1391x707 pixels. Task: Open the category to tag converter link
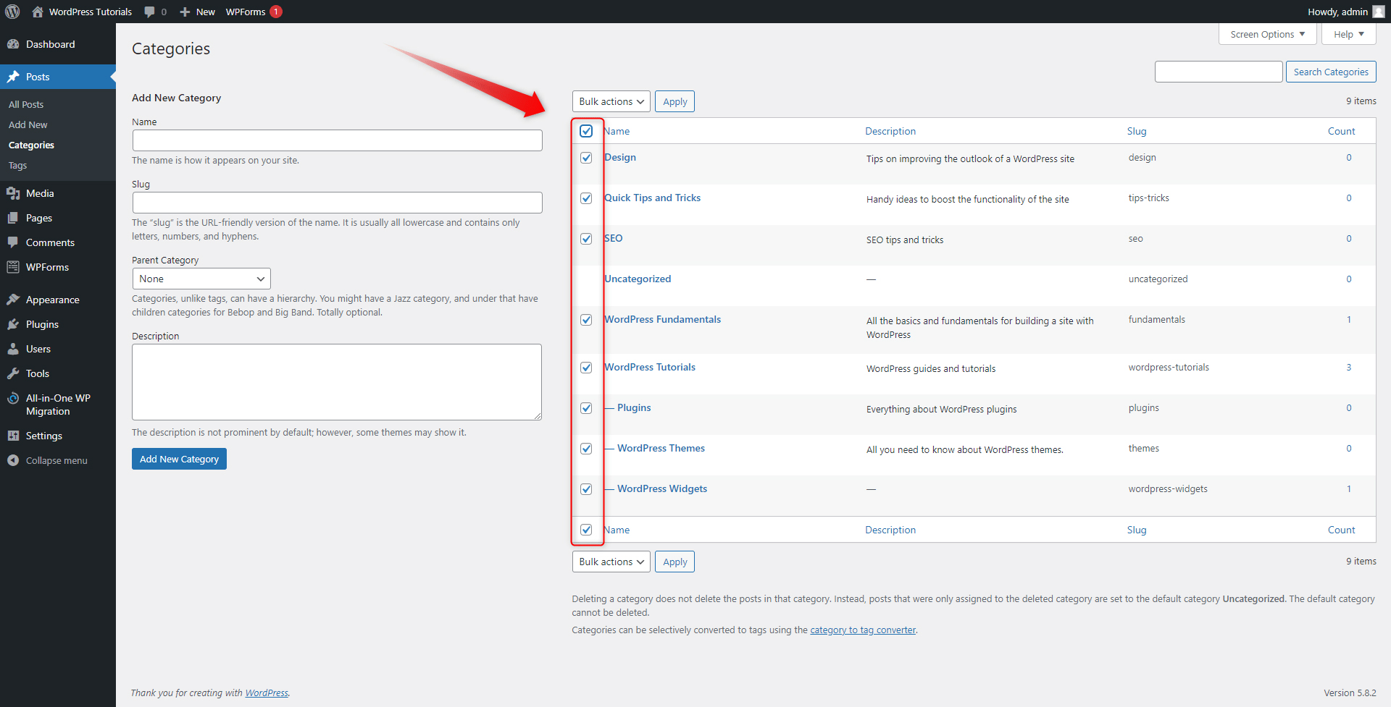pos(863,630)
